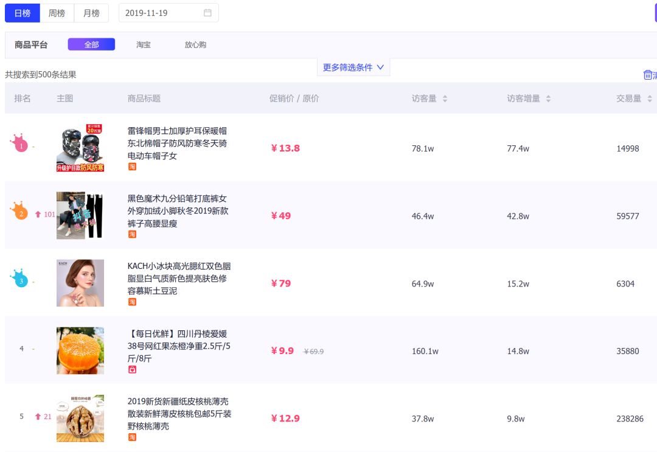Open 雷锋帽男士加厚护耳保暖帽 product title
The width and height of the screenshot is (657, 452).
point(177,144)
